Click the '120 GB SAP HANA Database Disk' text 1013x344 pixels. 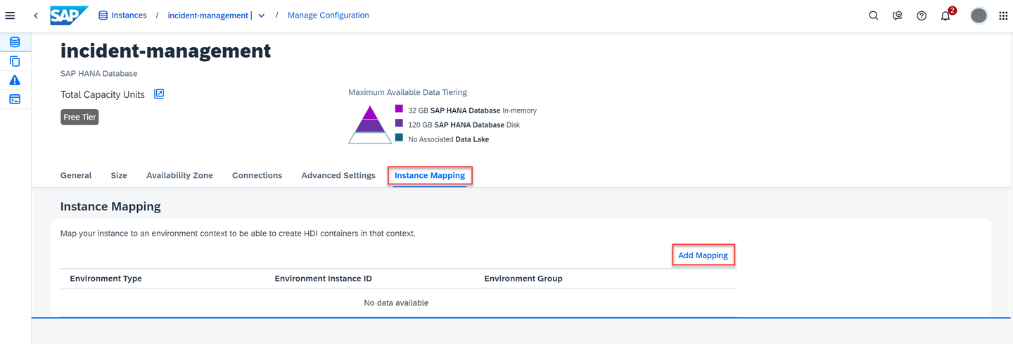click(464, 125)
